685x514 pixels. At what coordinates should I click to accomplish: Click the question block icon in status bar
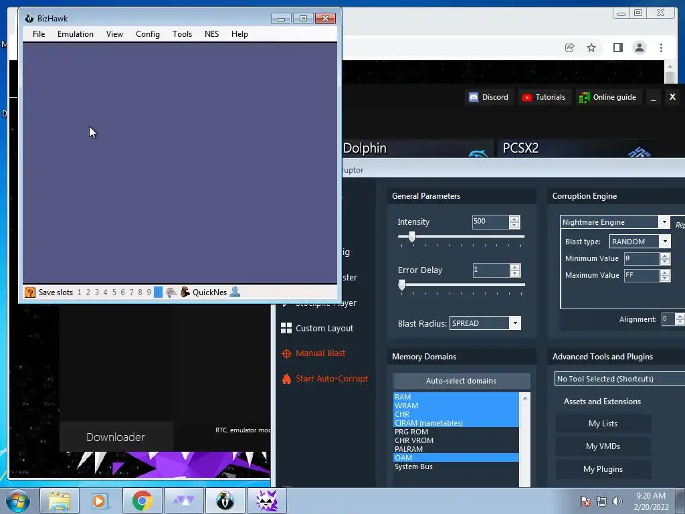pos(29,292)
